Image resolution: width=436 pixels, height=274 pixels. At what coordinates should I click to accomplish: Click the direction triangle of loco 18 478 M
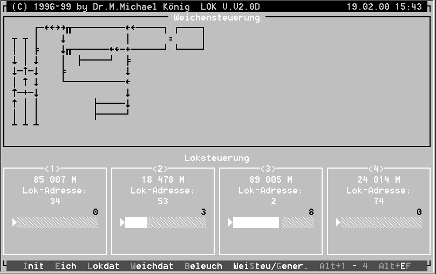[x=122, y=223]
